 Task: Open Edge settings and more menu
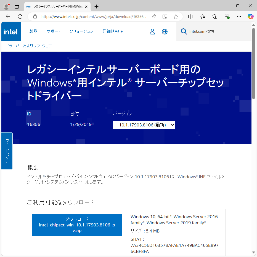click(239, 17)
